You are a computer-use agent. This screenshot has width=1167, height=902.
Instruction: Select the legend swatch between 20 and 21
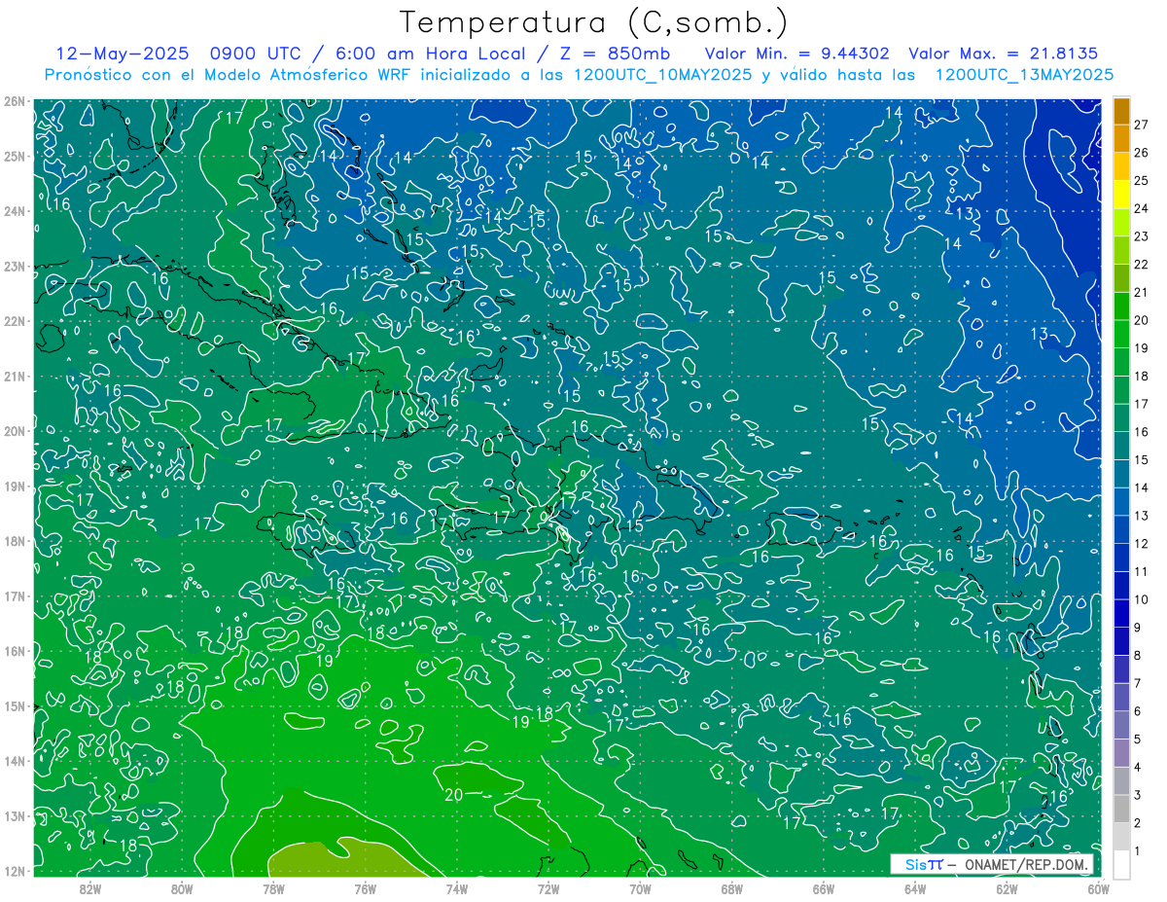pos(1121,306)
